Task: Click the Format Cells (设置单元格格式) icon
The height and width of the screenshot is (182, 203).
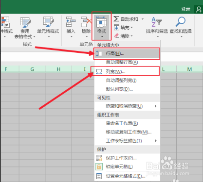Action: [x=99, y=176]
